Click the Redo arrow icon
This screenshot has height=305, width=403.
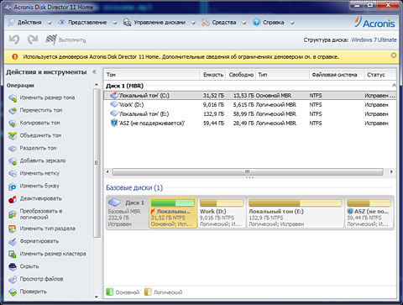[33, 39]
